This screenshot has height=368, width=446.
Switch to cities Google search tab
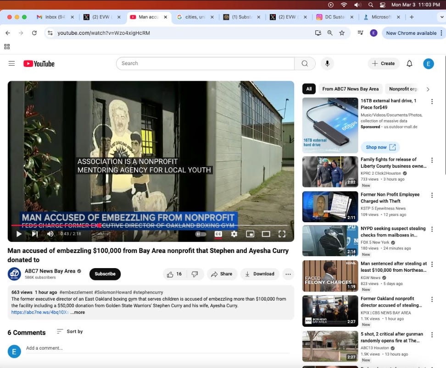195,17
